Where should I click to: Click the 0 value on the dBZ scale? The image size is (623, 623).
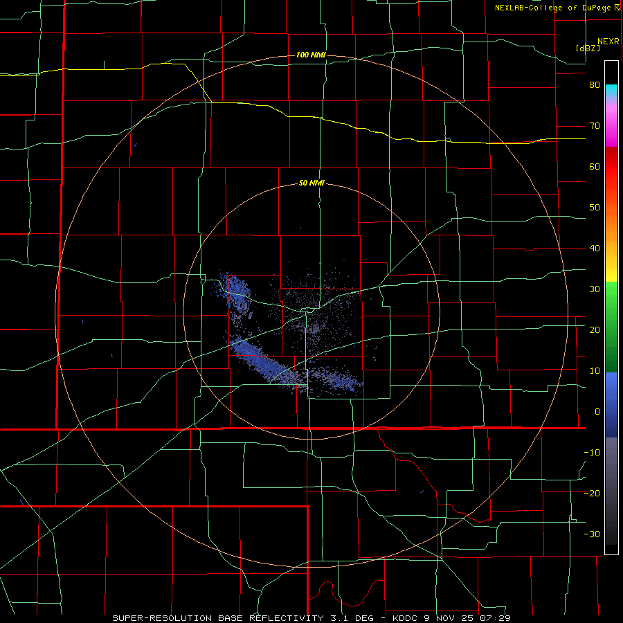(597, 412)
